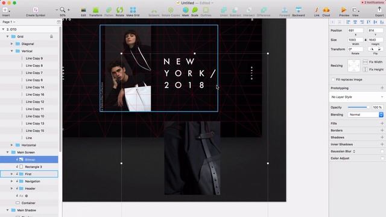The height and width of the screenshot is (217, 386).
Task: Open the Make Grid tool
Action: (x=133, y=11)
